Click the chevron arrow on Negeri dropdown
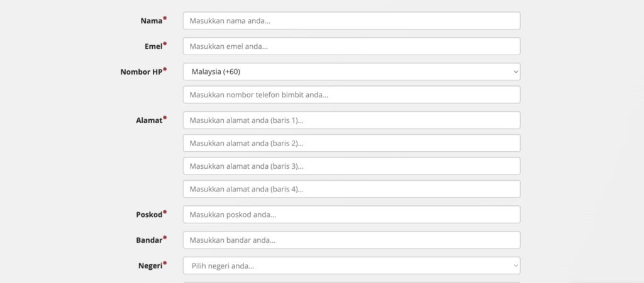This screenshot has width=644, height=283. (516, 266)
